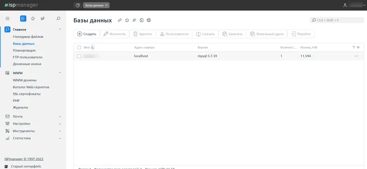Click the Настройки sliders icon

(x=7, y=124)
